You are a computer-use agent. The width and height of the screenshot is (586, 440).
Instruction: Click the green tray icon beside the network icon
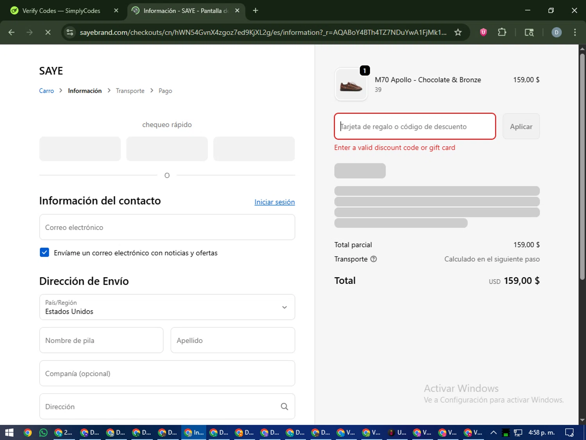click(506, 433)
